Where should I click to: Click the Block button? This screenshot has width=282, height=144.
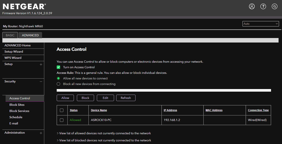pyautogui.click(x=86, y=98)
